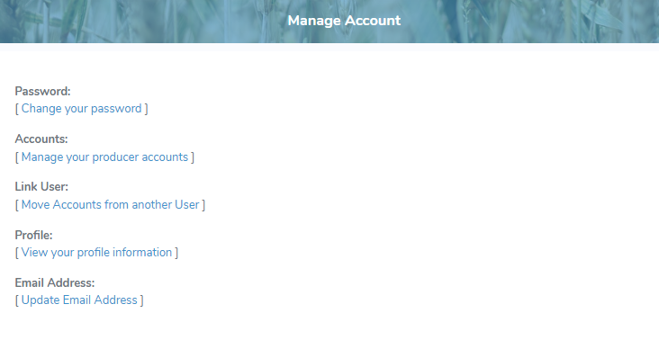659x340 pixels.
Task: Click the Accounts: section label
Action: click(41, 139)
